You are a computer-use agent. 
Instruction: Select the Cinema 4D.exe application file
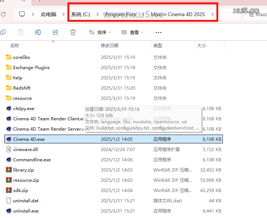click(x=29, y=139)
